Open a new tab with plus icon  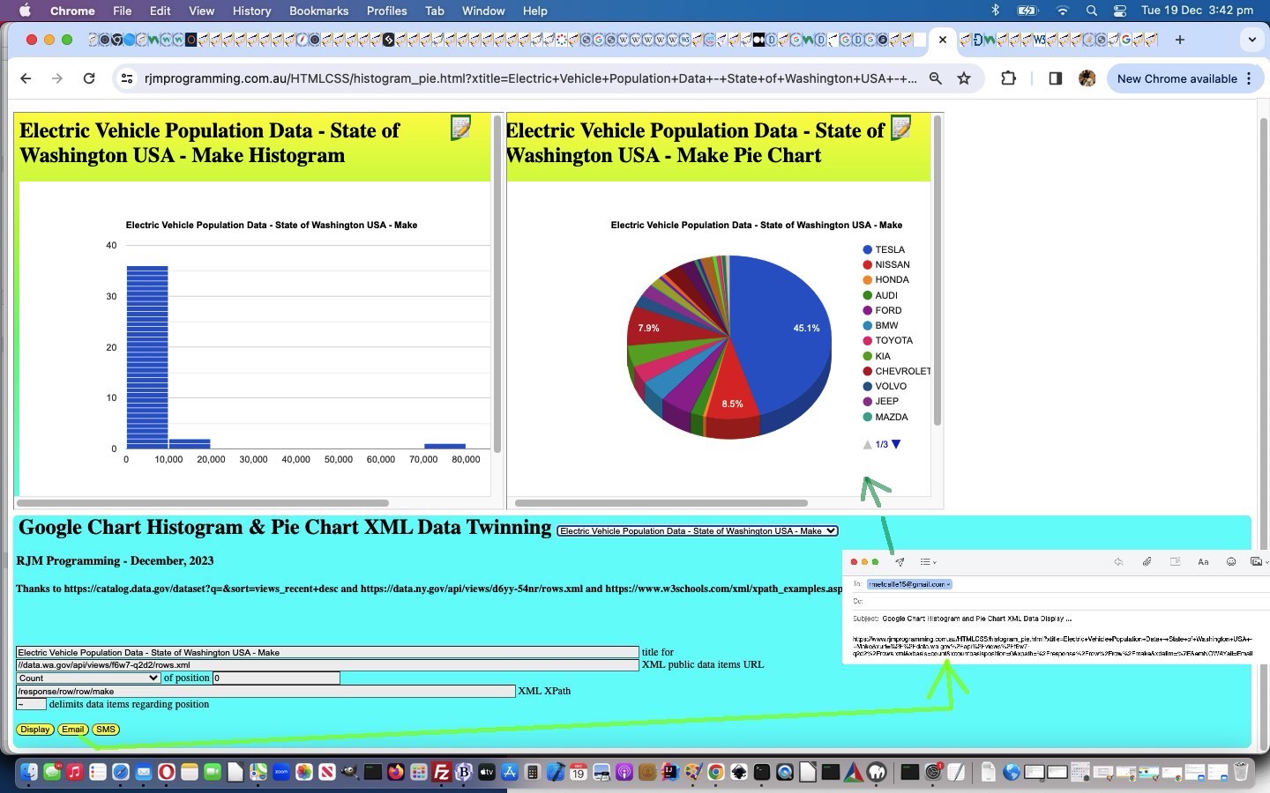coord(1180,40)
